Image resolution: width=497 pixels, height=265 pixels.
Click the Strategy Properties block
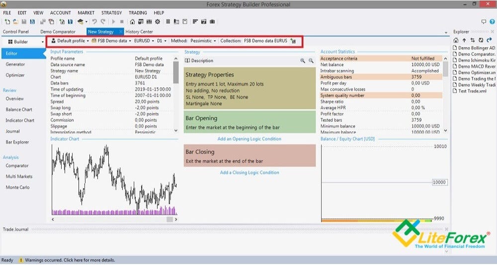coord(250,88)
